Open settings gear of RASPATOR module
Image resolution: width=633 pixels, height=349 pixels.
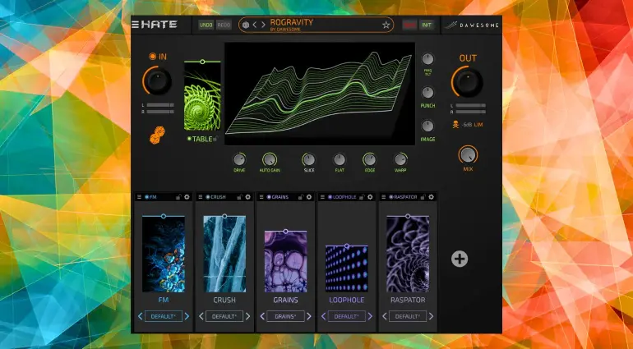431,197
